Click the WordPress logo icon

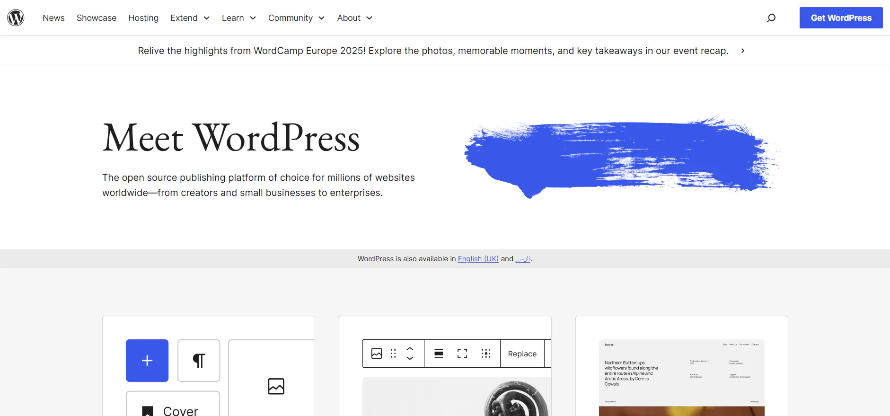[x=16, y=18]
